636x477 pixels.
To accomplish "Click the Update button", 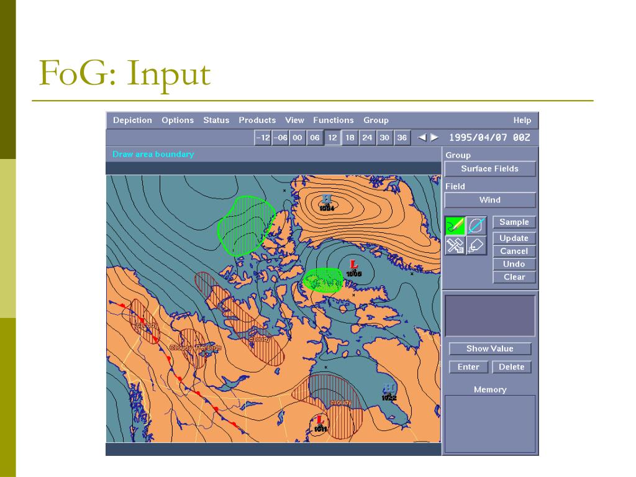I will (x=514, y=238).
